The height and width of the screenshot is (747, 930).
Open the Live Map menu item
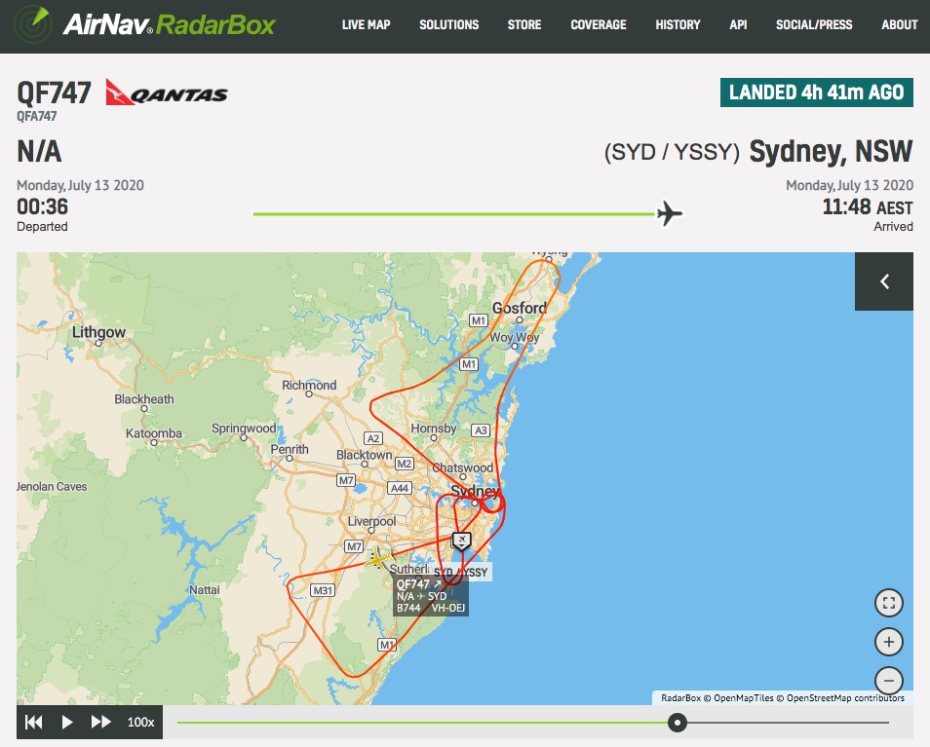pos(366,24)
